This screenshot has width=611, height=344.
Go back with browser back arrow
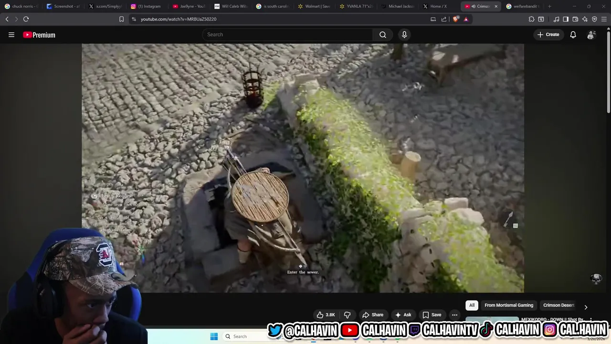(x=7, y=19)
